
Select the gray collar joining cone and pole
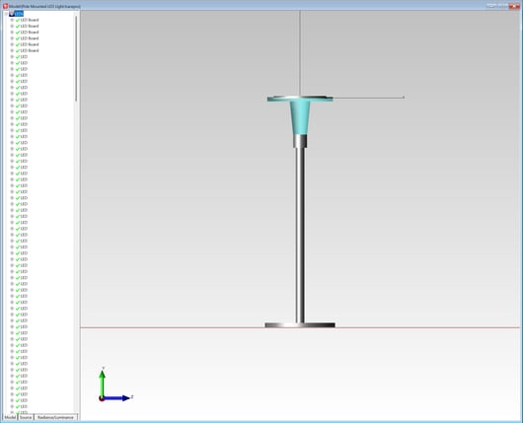pos(300,141)
